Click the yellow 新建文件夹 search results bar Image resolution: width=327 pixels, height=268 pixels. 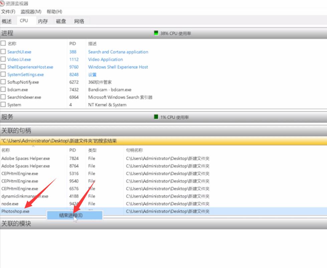click(164, 141)
